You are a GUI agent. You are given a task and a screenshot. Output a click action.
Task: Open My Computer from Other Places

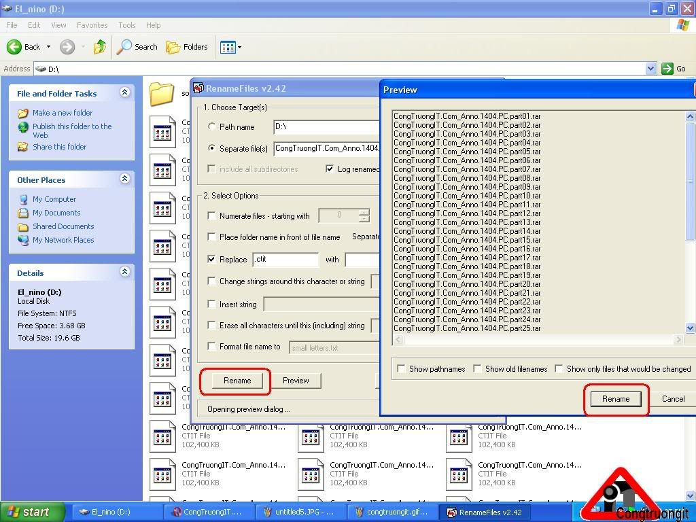pyautogui.click(x=23, y=200)
